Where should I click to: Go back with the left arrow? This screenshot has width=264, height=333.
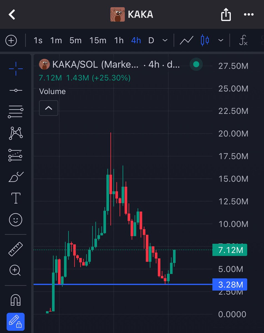(12, 14)
